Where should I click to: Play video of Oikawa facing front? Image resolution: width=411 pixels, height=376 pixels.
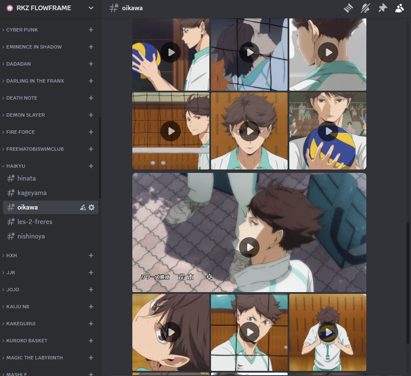(249, 131)
